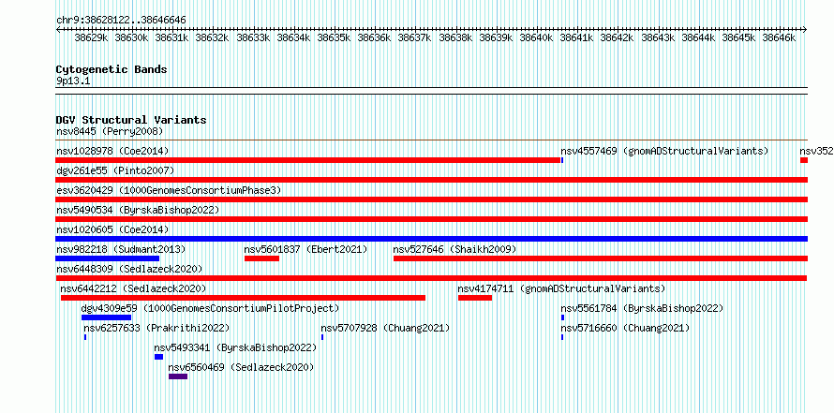Open the nsv6442212 (Sedlazeck2020) label
The height and width of the screenshot is (413, 834).
(x=133, y=288)
